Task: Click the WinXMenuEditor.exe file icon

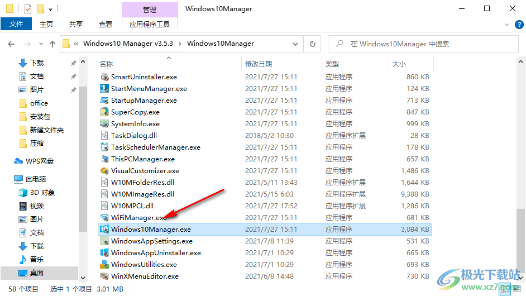Action: (104, 276)
